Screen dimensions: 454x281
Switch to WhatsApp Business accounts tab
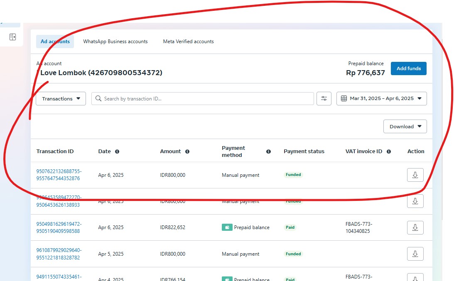pyautogui.click(x=115, y=42)
